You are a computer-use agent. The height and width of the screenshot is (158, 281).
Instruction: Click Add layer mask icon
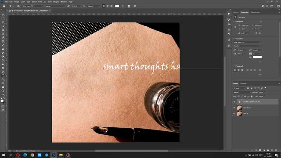coord(260,150)
